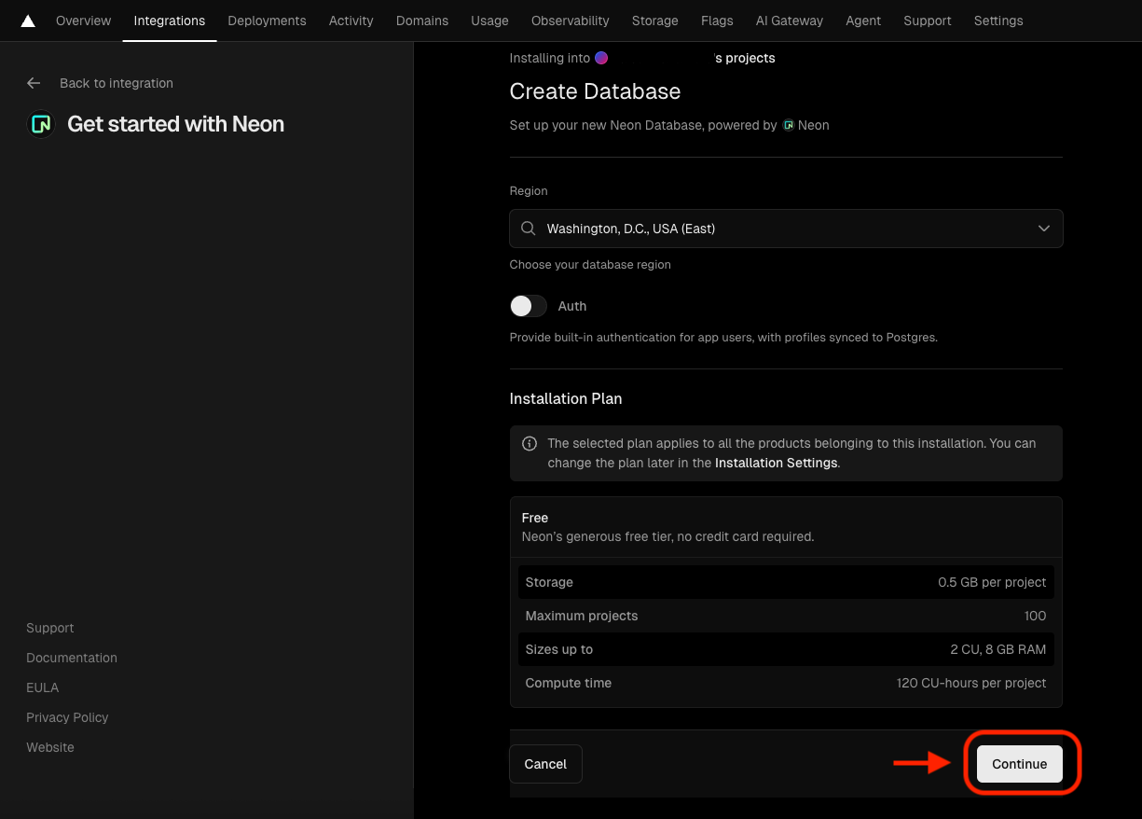Open the Documentation link
The image size is (1142, 819).
(x=72, y=658)
